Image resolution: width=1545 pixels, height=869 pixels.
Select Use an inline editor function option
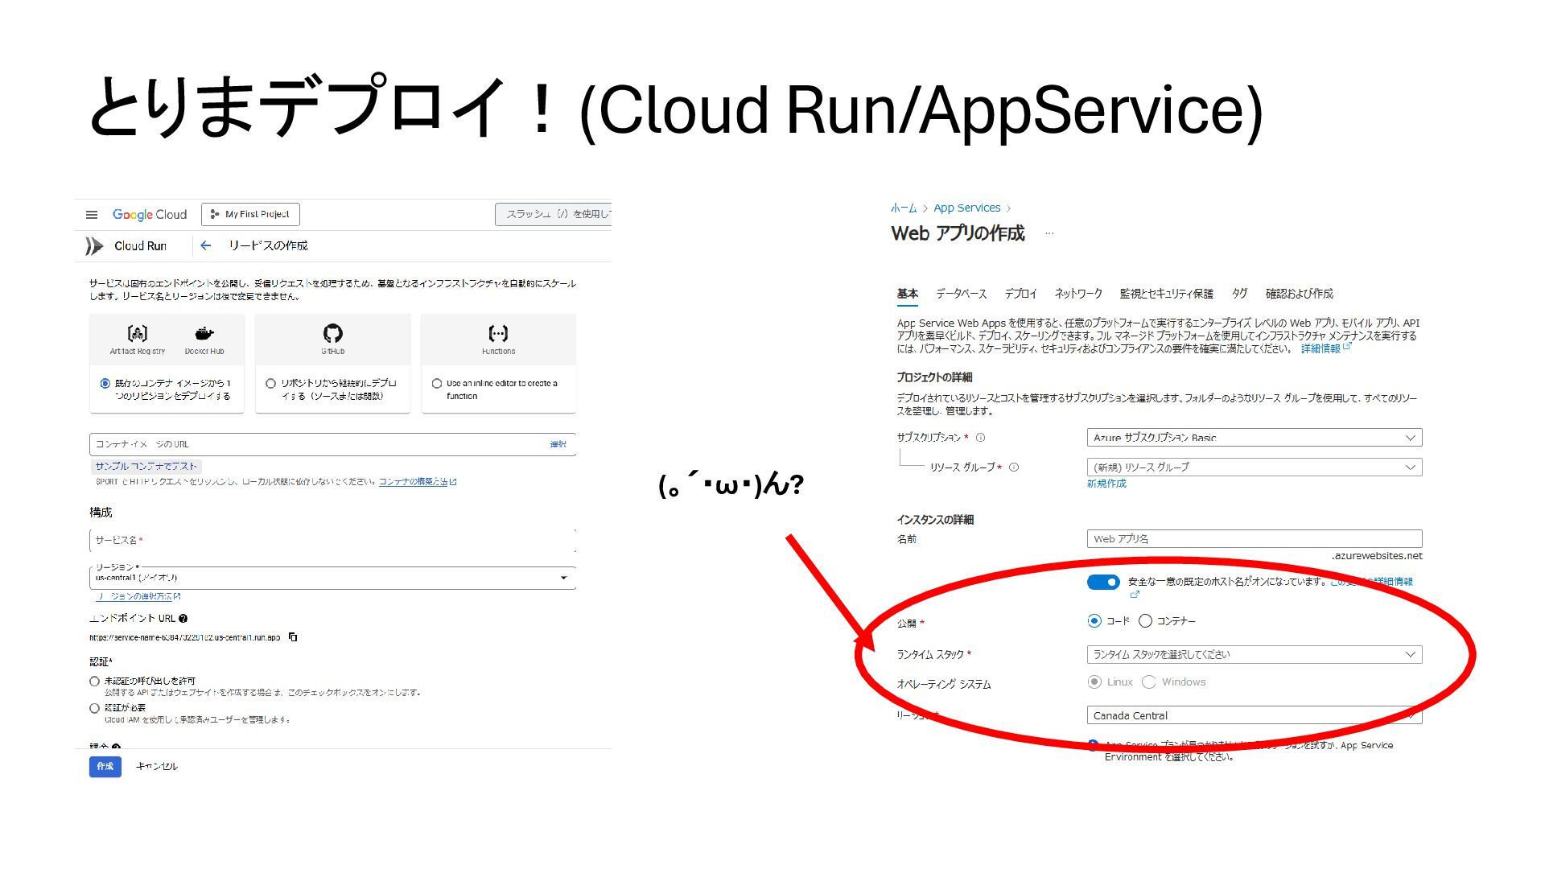[x=436, y=384]
